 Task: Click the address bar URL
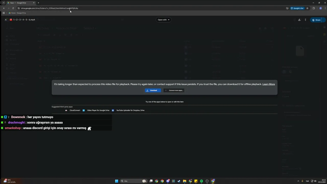coord(50,8)
